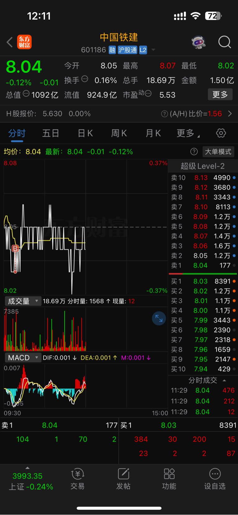This screenshot has width=238, height=515.
Task: Expand stock title dropdown arrow
Action: coord(153,50)
